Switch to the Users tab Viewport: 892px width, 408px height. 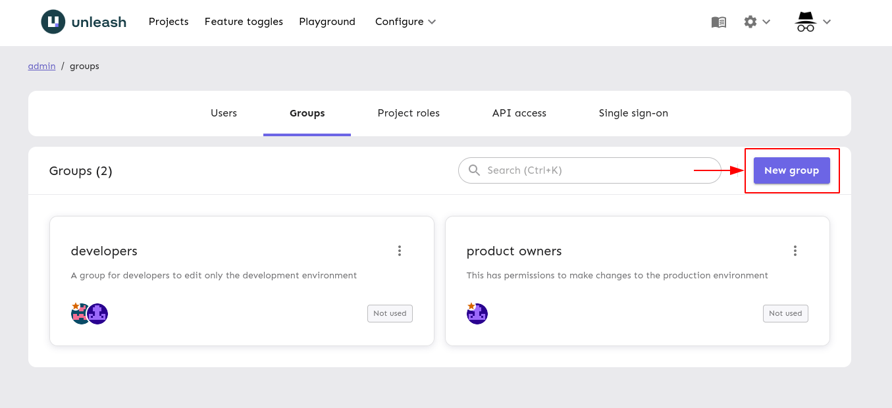point(224,113)
